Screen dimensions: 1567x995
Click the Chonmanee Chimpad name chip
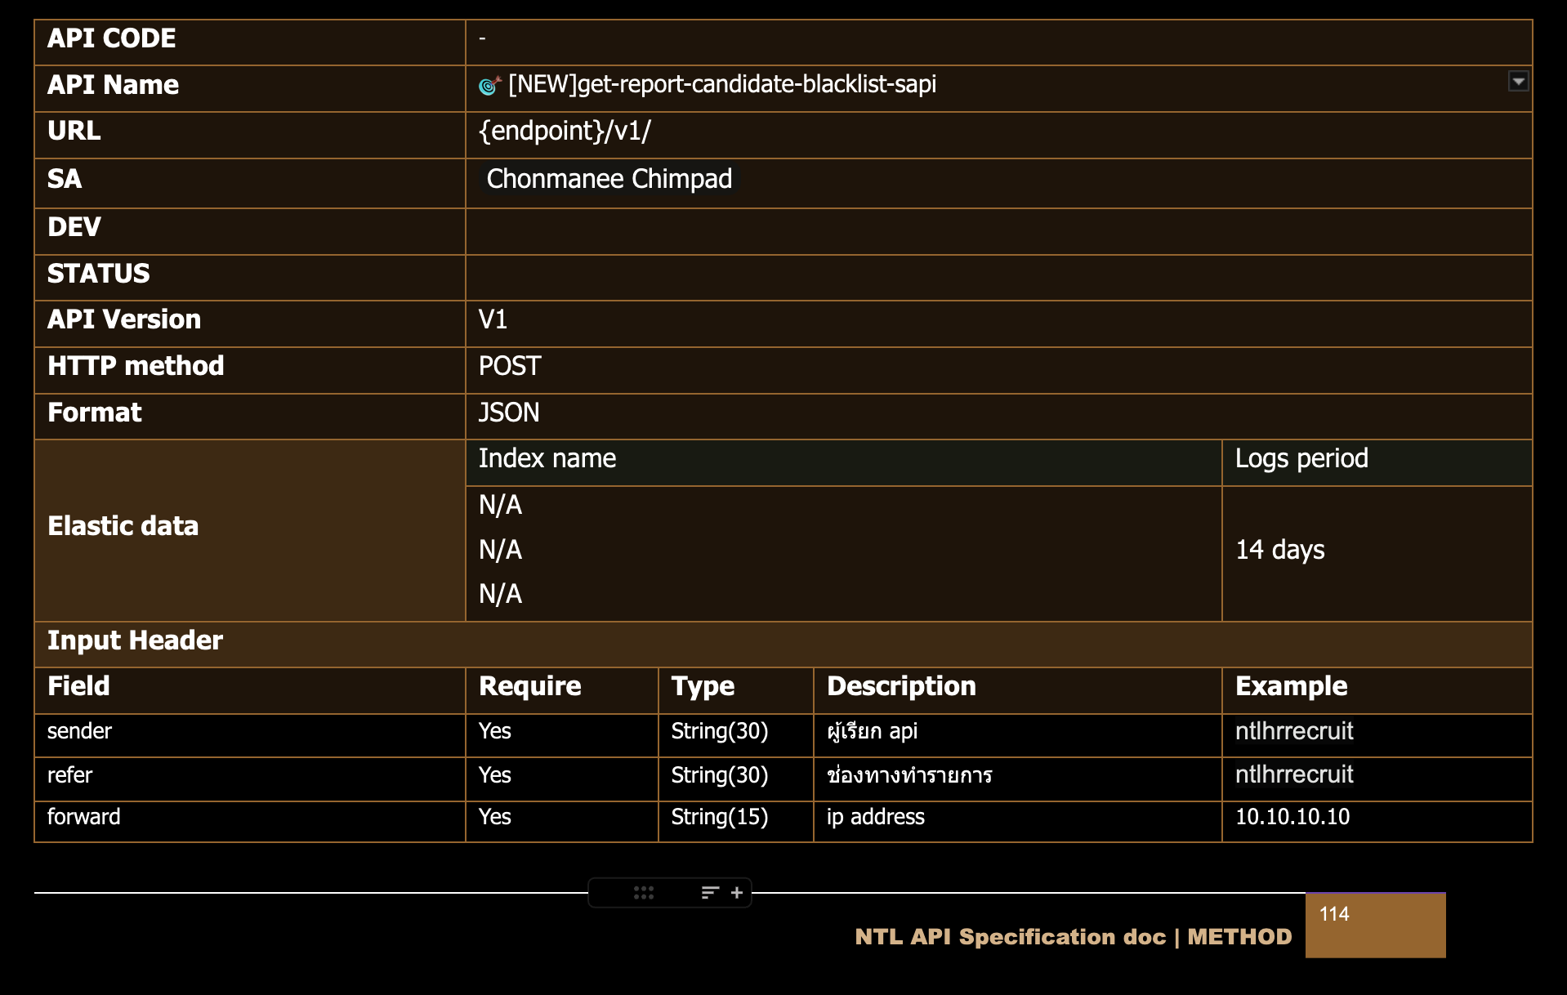point(609,179)
